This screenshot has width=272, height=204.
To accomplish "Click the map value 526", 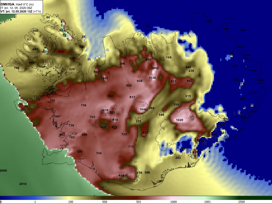I will click(79, 152).
